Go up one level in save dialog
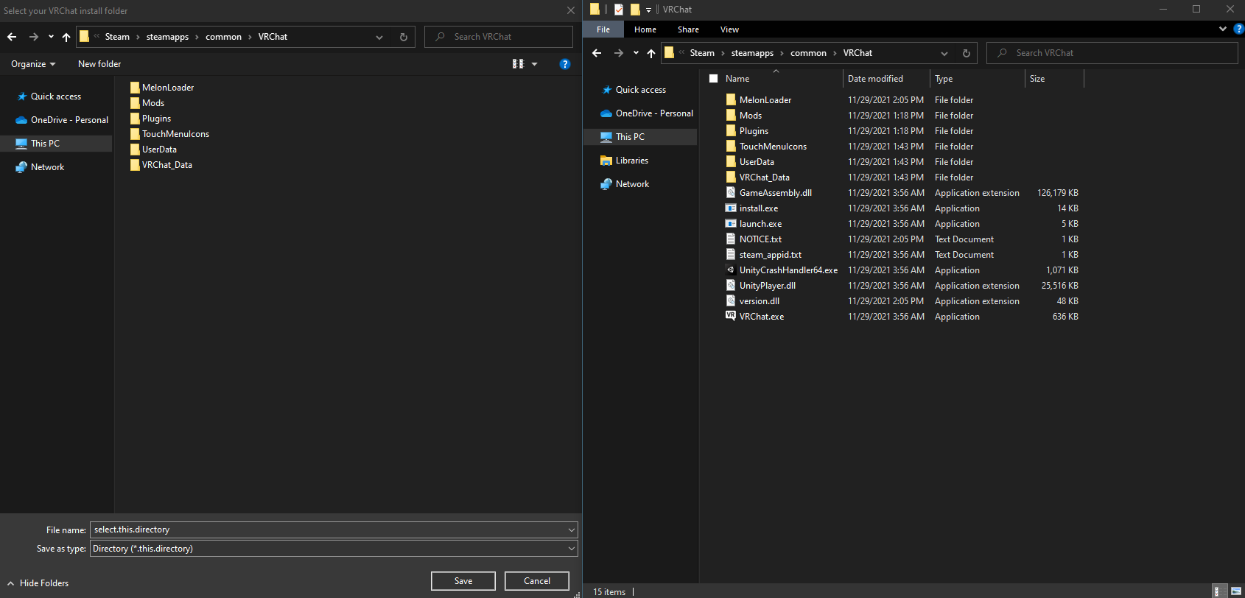The width and height of the screenshot is (1245, 598). [x=66, y=37]
